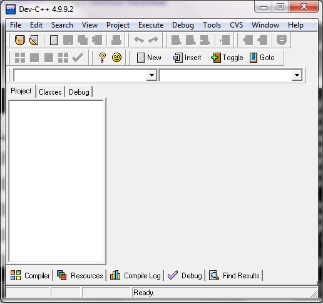The width and height of the screenshot is (323, 304).
Task: Open the Edit menu
Action: click(x=36, y=25)
